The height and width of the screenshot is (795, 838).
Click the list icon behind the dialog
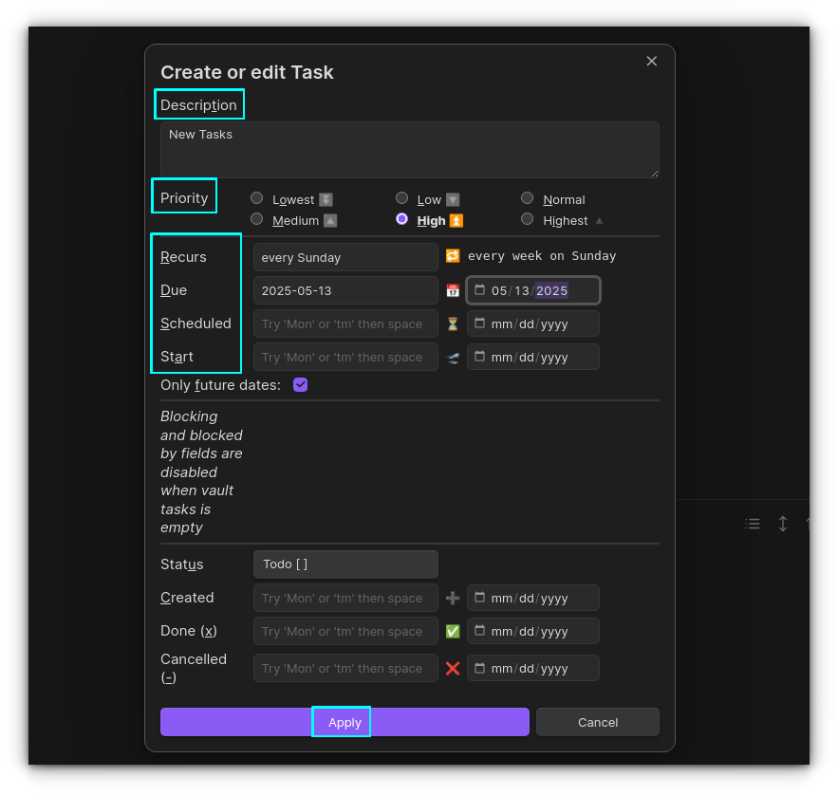tap(753, 524)
